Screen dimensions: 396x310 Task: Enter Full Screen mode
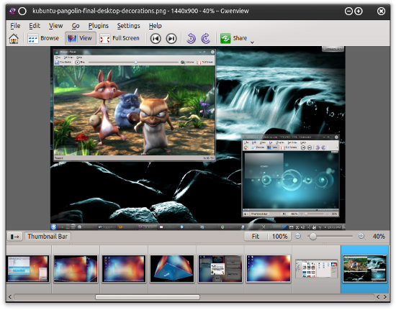[120, 38]
